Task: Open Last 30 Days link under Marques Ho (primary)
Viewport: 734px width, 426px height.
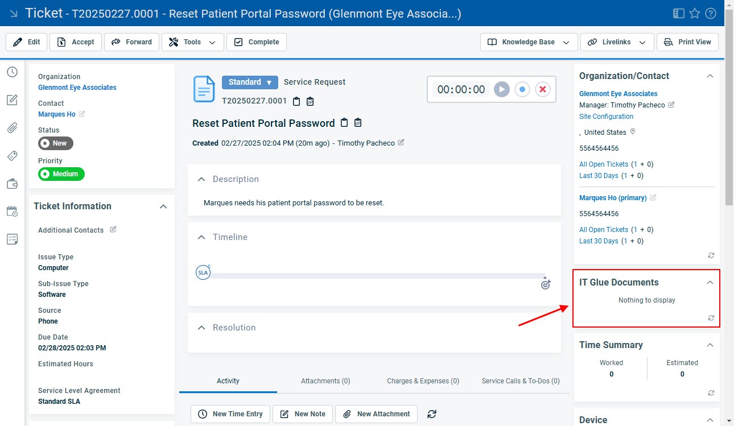Action: tap(599, 241)
